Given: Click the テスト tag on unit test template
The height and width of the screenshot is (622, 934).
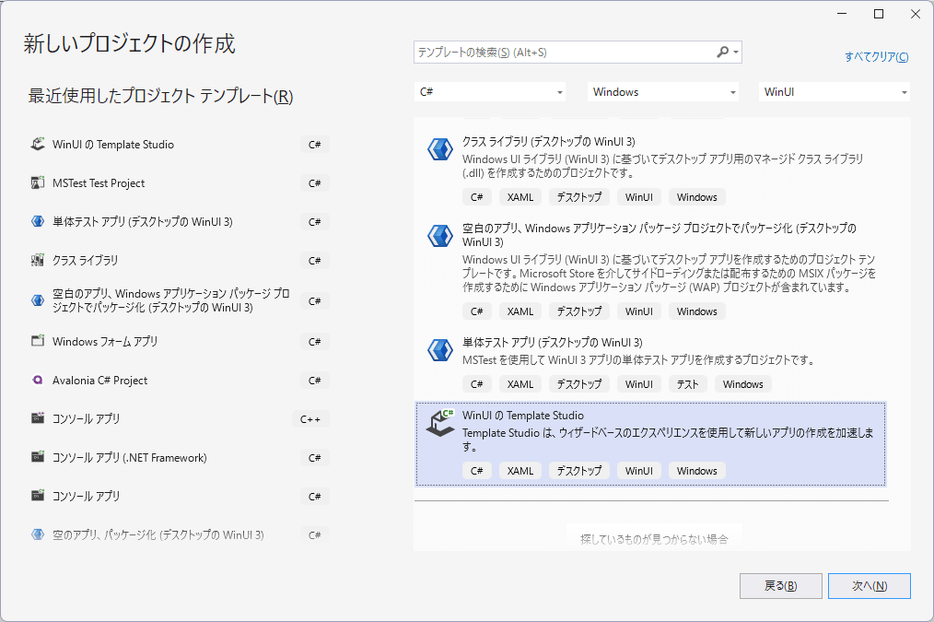Looking at the screenshot, I should [687, 384].
